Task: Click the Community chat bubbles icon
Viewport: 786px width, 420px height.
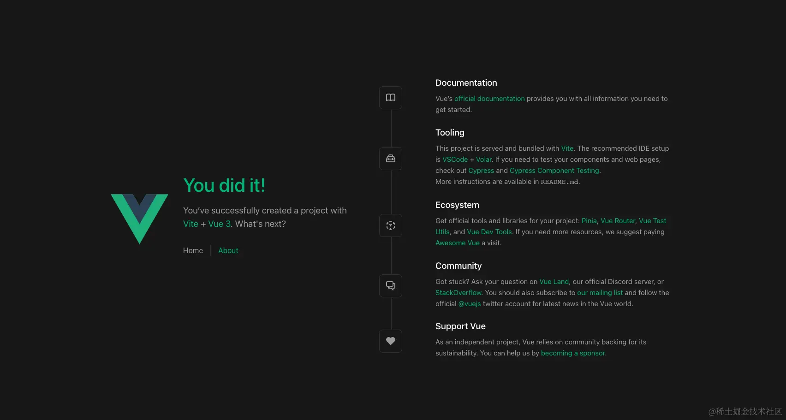Action: tap(391, 286)
